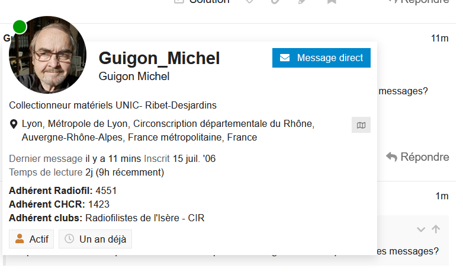Open the Actif badge
Image resolution: width=463 pixels, height=277 pixels.
(31, 239)
